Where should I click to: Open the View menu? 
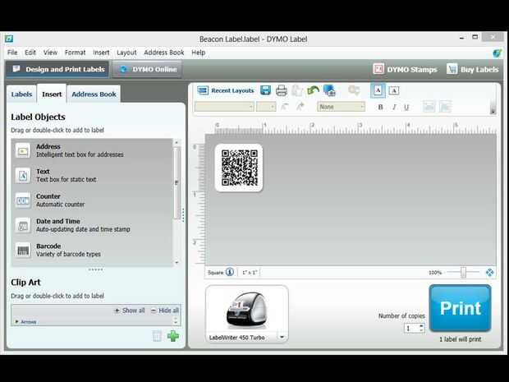[50, 53]
